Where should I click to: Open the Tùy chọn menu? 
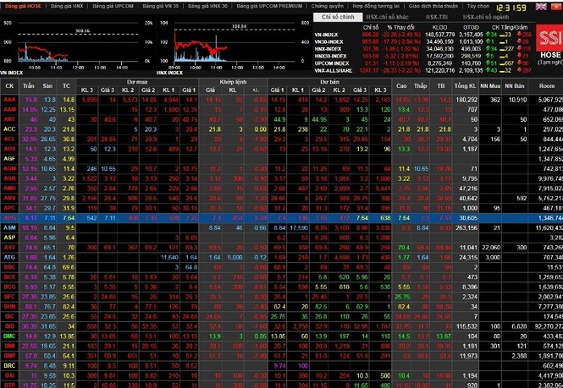coord(477,7)
